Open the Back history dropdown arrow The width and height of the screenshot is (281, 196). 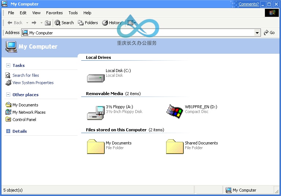tap(27, 23)
